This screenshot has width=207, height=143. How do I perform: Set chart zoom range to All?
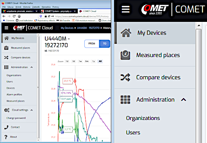point(100,61)
